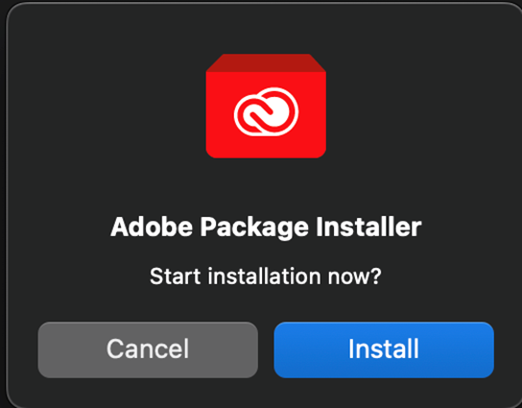Choose the gray Cancel option
This screenshot has width=522, height=408.
point(148,349)
